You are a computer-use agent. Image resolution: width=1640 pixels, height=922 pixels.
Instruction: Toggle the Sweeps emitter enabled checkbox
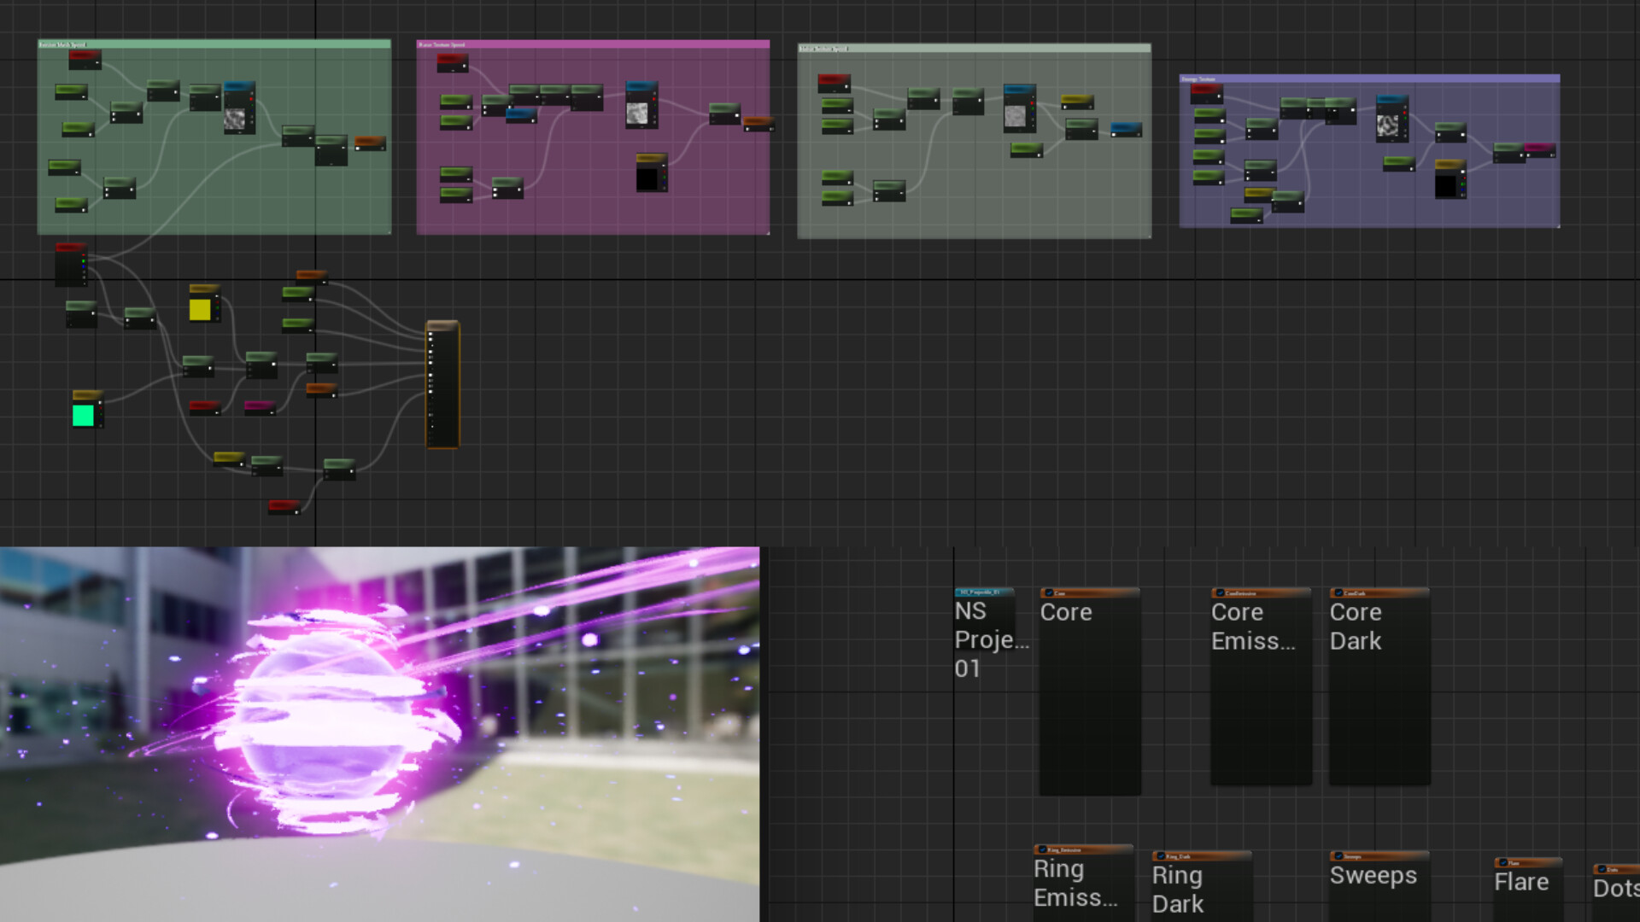1338,857
